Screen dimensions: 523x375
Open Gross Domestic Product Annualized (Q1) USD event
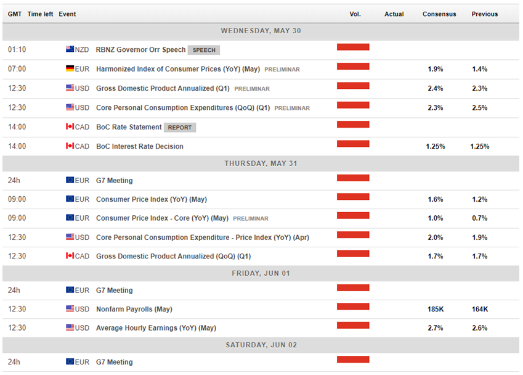coord(163,88)
